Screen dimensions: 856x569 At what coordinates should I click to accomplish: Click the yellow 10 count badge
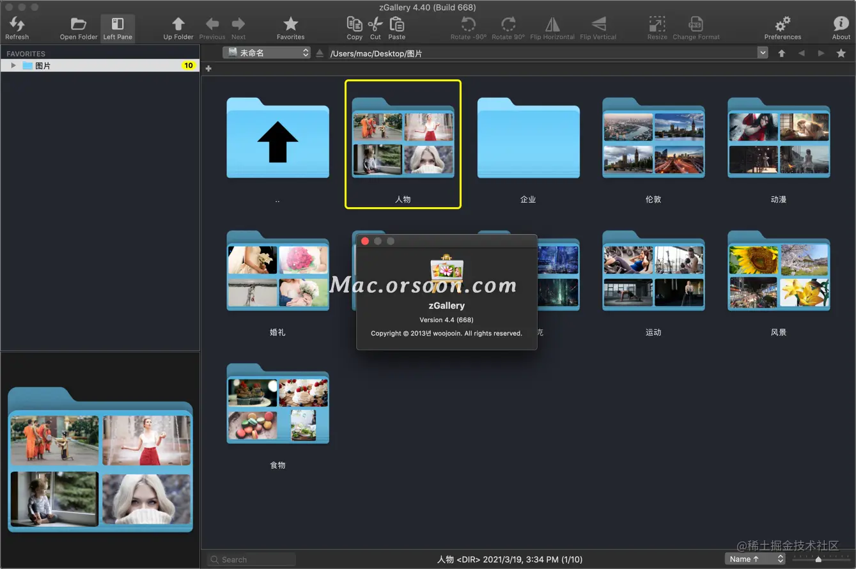tap(189, 66)
